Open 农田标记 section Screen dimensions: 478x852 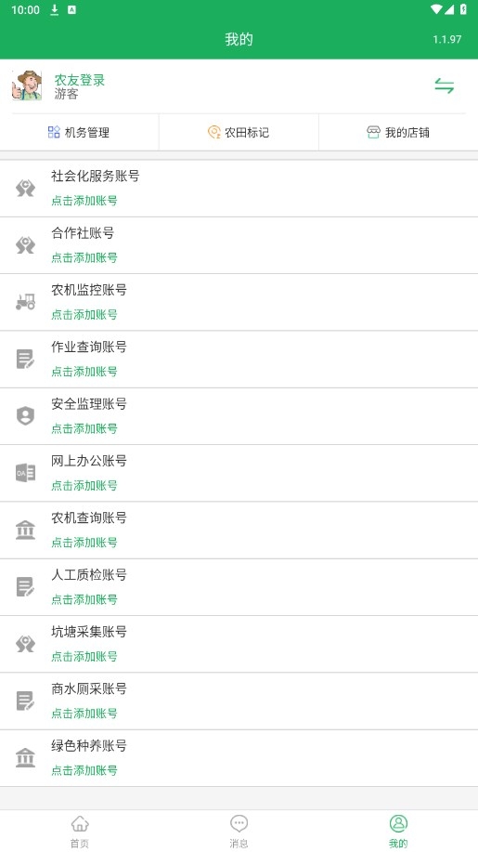point(239,132)
